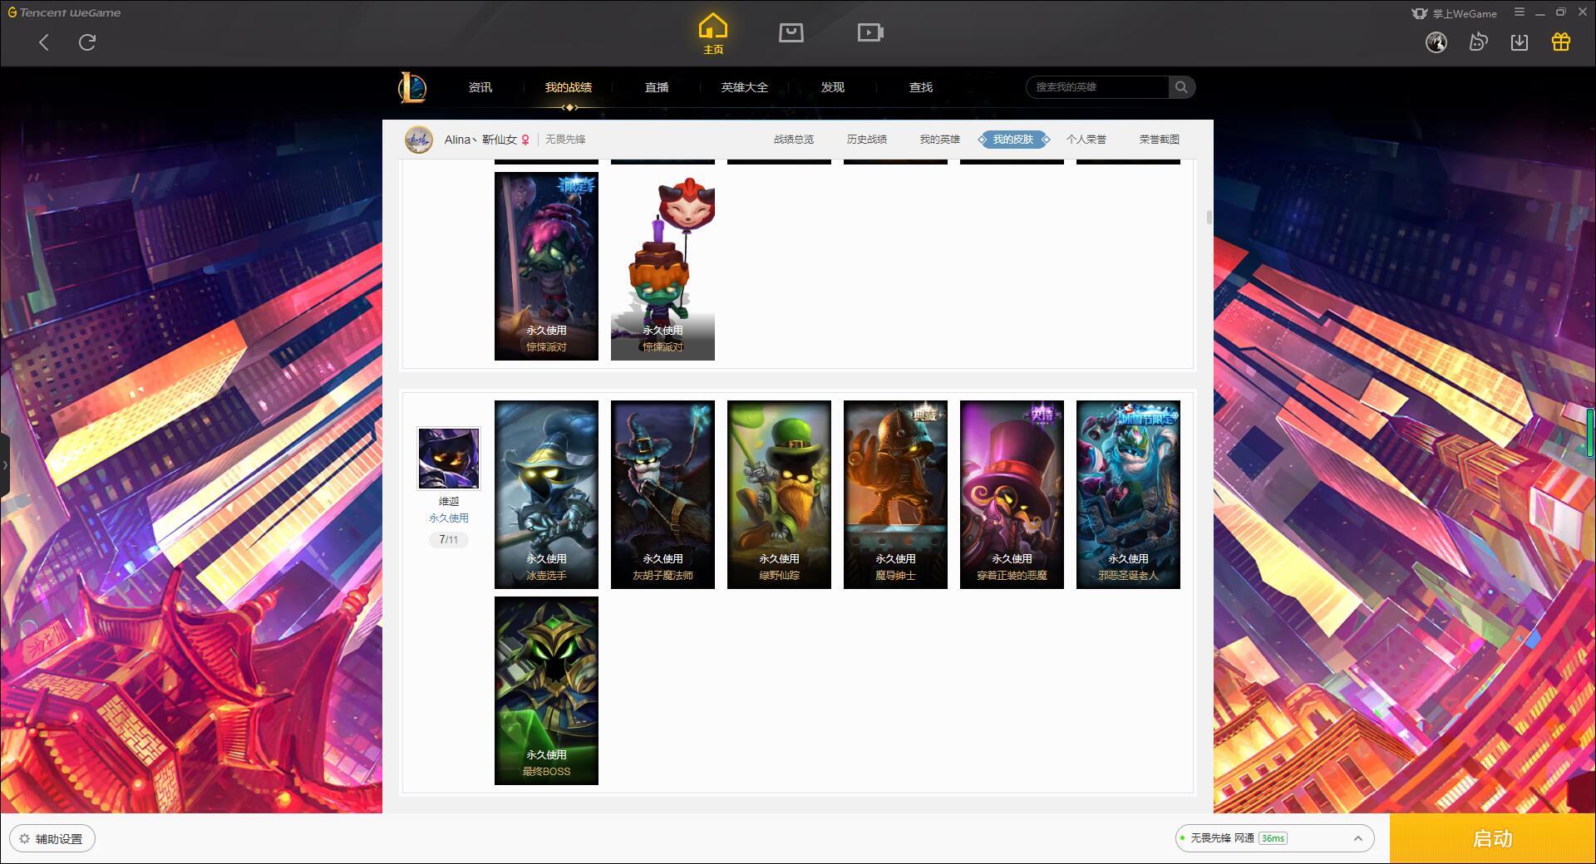This screenshot has width=1596, height=864.
Task: Click the 维迦 champion portrait
Action: click(x=449, y=459)
